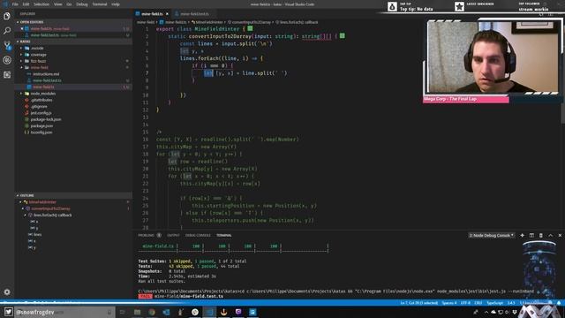The width and height of the screenshot is (565, 318).
Task: Click convertInputTo2Darray in the breadcrumb
Action: [x=251, y=22]
